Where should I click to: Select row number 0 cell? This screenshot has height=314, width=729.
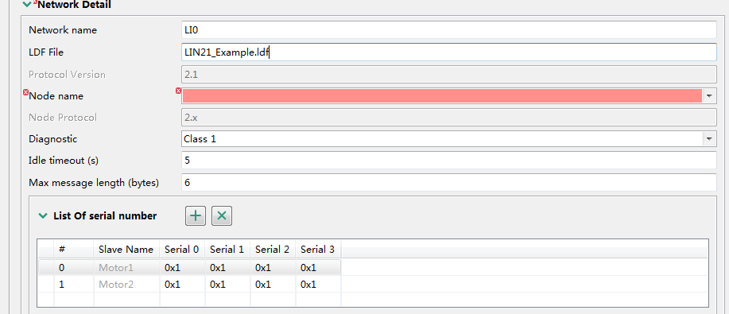pyautogui.click(x=73, y=268)
